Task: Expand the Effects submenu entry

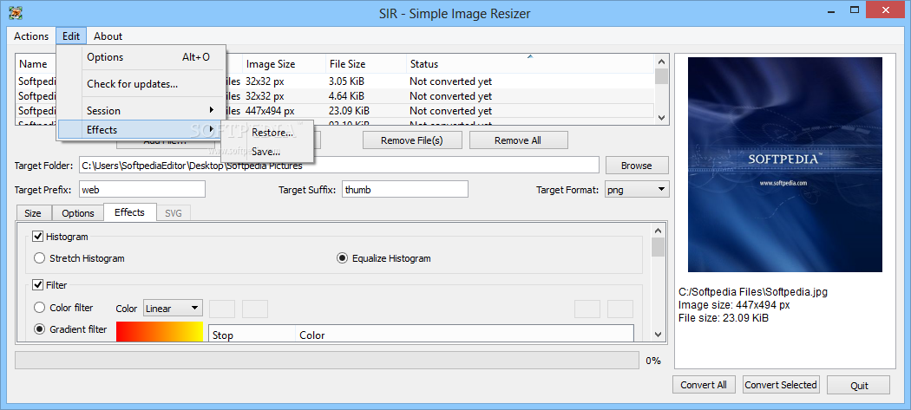Action: pyautogui.click(x=140, y=129)
